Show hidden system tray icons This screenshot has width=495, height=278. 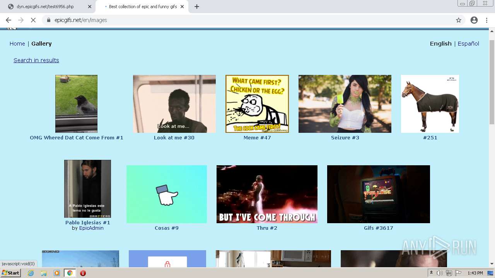431,273
